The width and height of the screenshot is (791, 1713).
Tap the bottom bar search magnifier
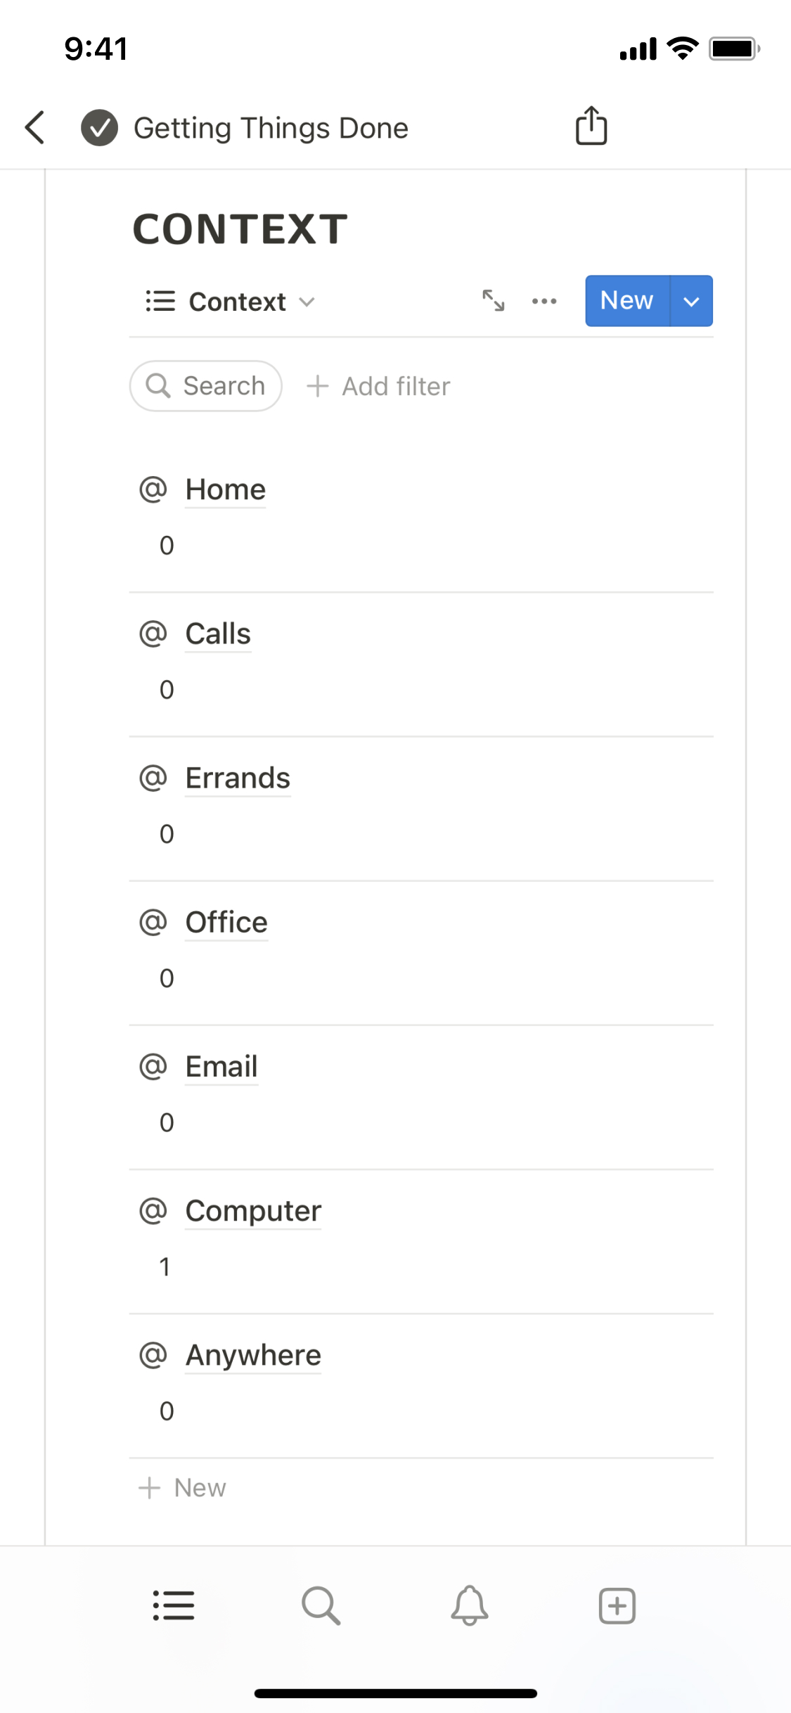pos(321,1605)
